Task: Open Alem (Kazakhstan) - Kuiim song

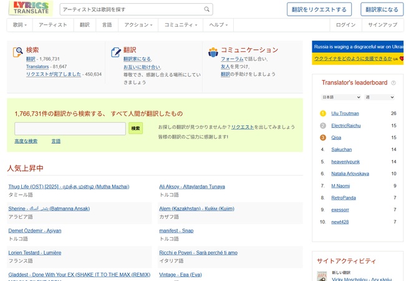Action: pyautogui.click(x=196, y=209)
